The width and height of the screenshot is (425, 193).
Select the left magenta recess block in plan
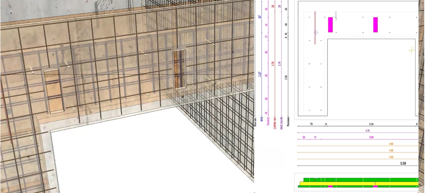tap(330, 25)
